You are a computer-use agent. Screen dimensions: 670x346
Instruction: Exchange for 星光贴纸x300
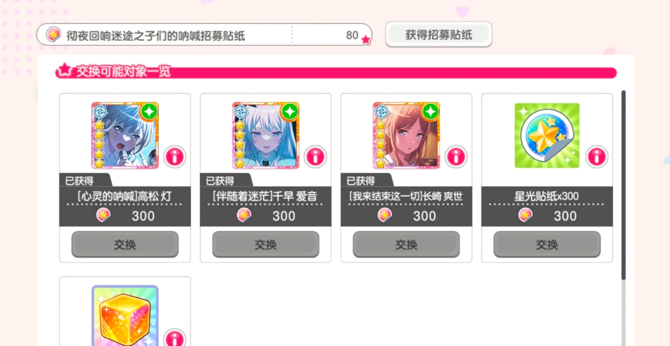pos(547,244)
